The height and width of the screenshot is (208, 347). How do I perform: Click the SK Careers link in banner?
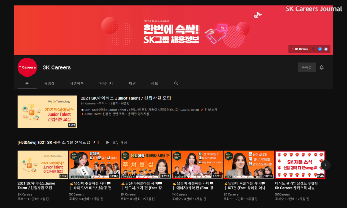(x=300, y=49)
